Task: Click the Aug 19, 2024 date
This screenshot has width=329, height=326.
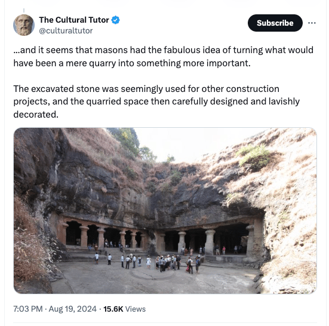Action: point(73,309)
